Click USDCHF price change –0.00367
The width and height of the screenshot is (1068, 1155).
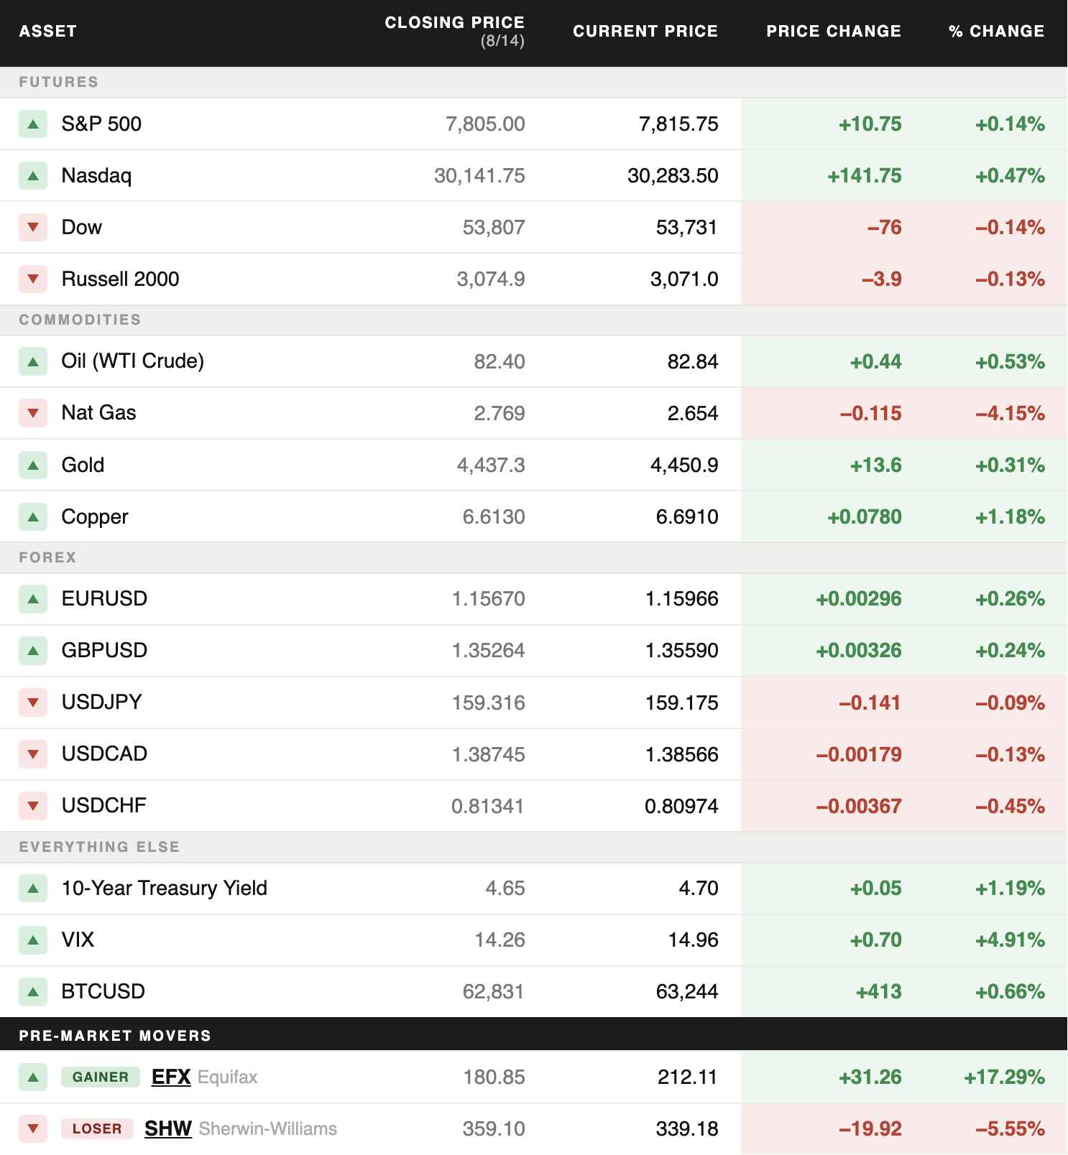[x=859, y=805]
